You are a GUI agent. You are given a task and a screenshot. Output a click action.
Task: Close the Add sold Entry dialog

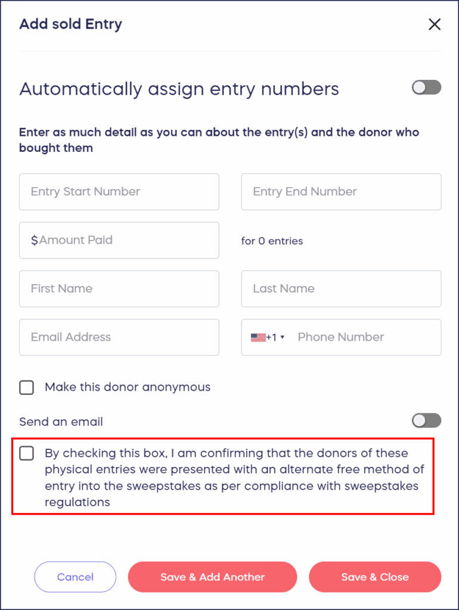click(x=435, y=24)
